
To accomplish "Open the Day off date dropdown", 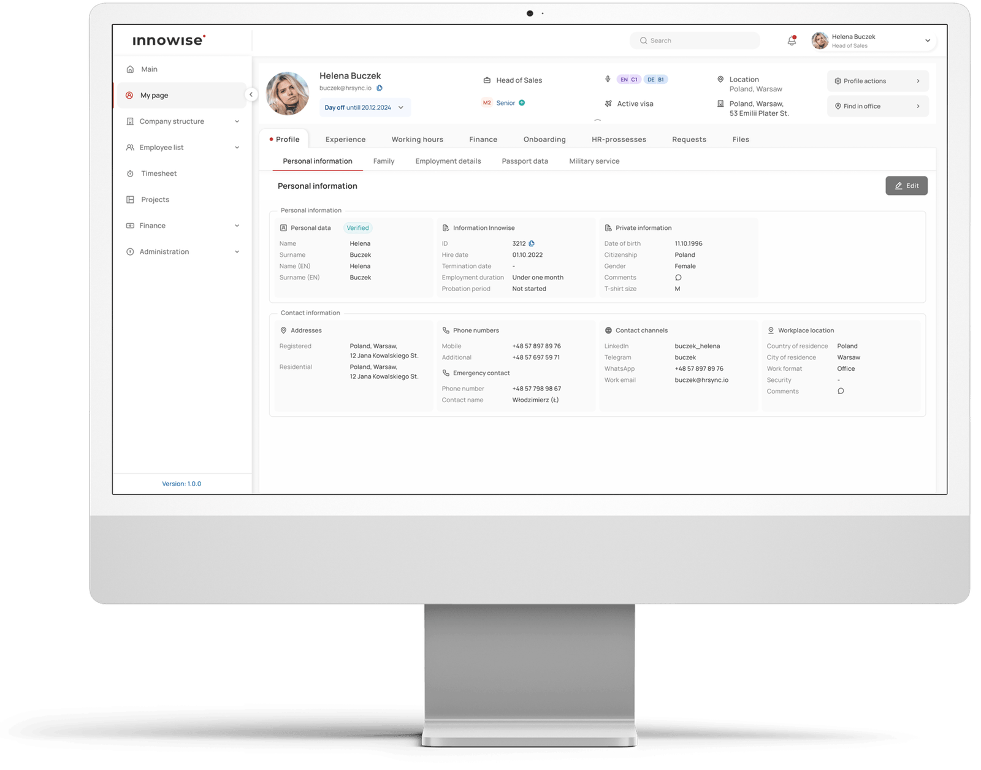I will point(400,107).
